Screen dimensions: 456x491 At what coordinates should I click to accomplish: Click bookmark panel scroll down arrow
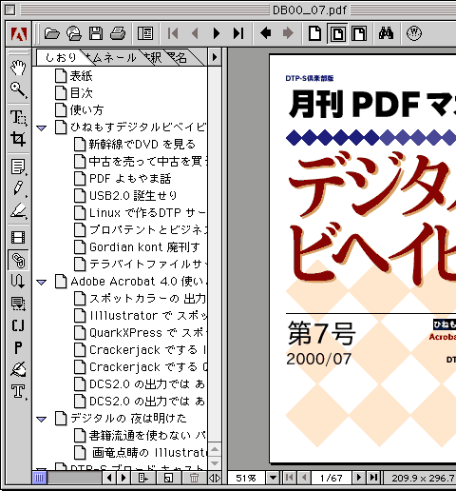pos(215,463)
